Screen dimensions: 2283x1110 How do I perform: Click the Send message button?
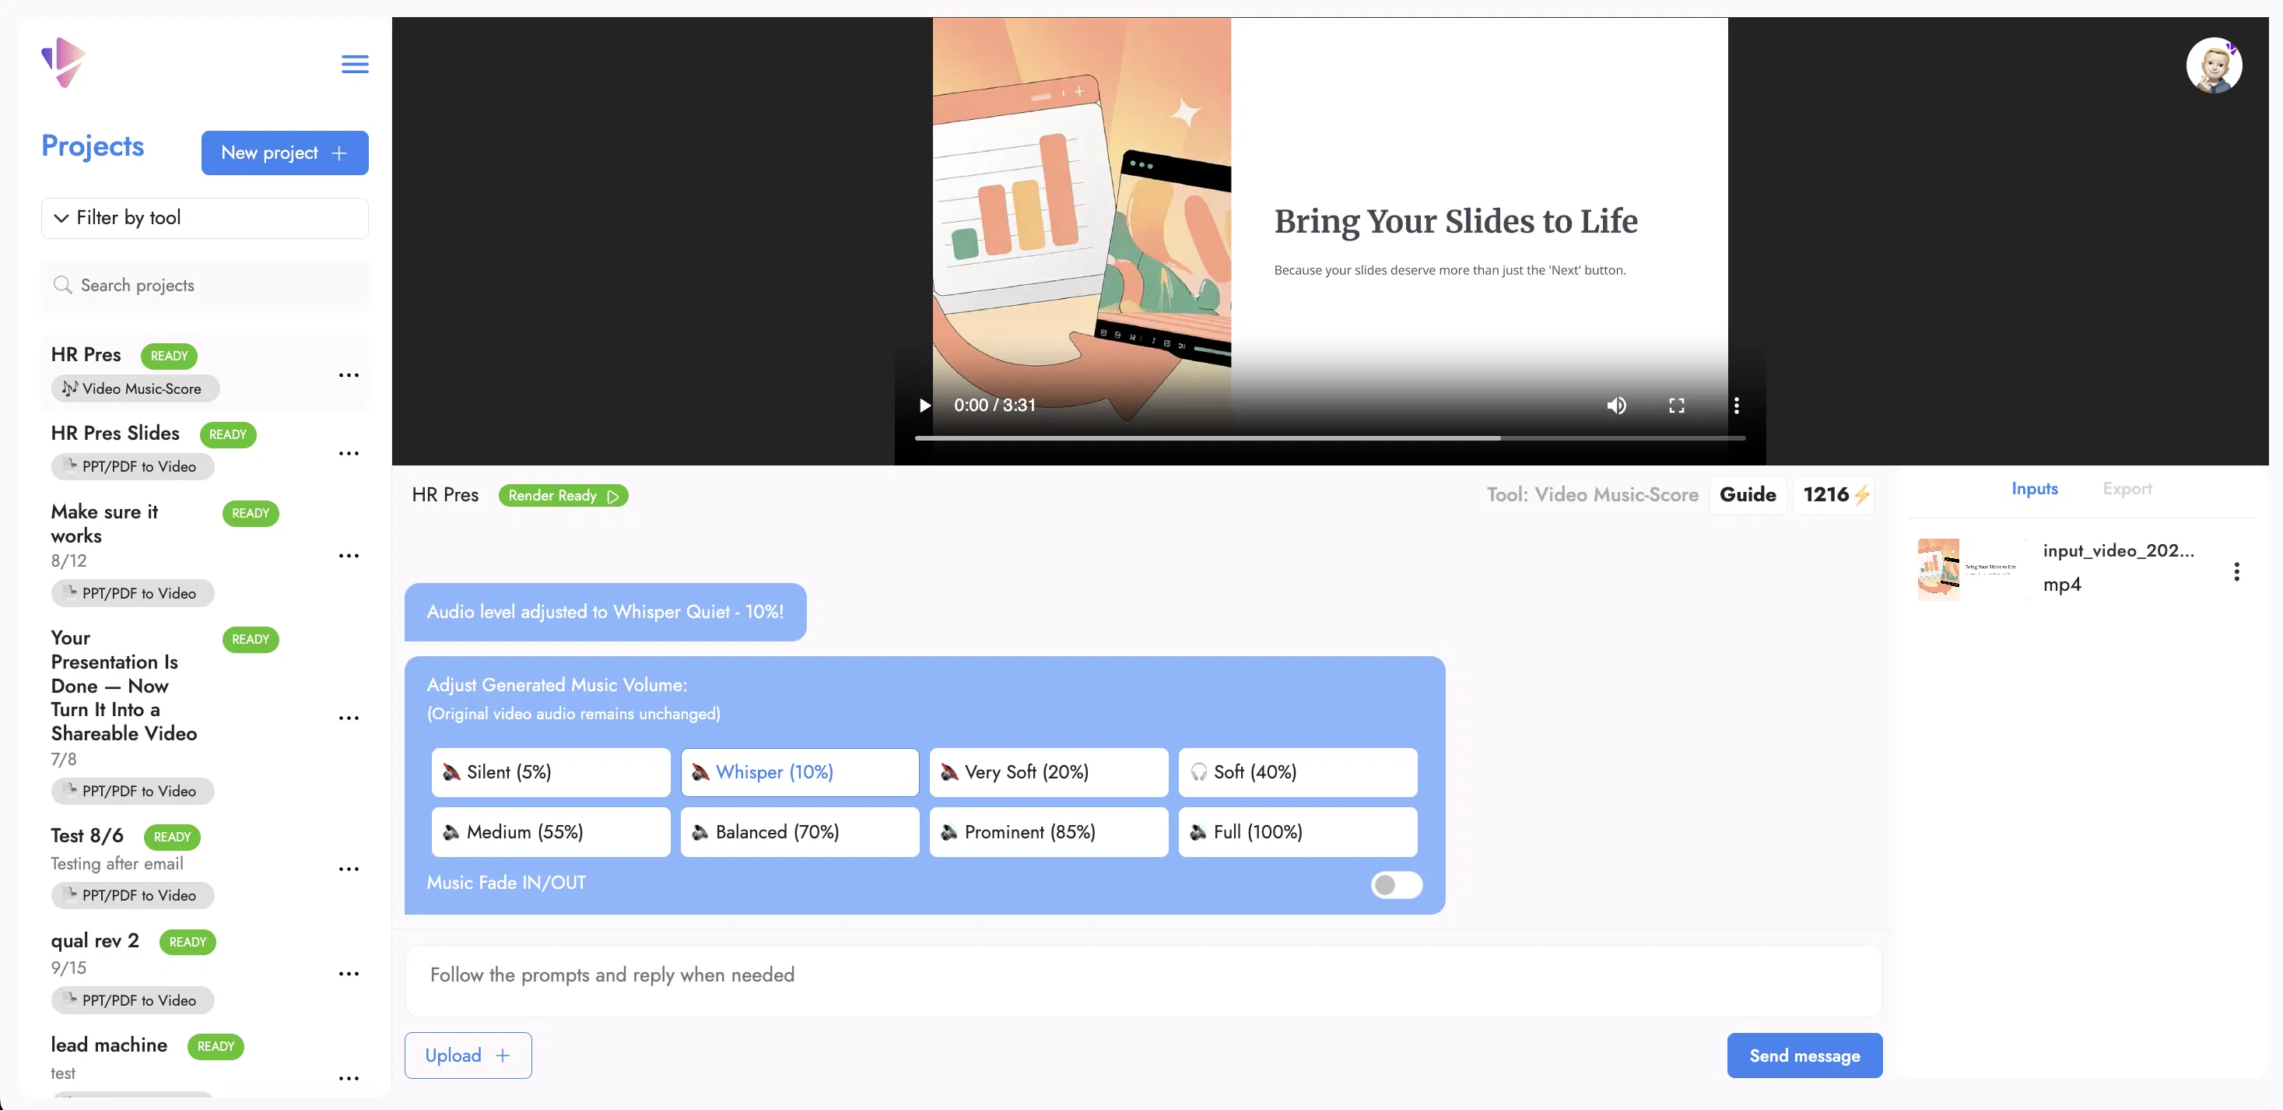click(1804, 1055)
